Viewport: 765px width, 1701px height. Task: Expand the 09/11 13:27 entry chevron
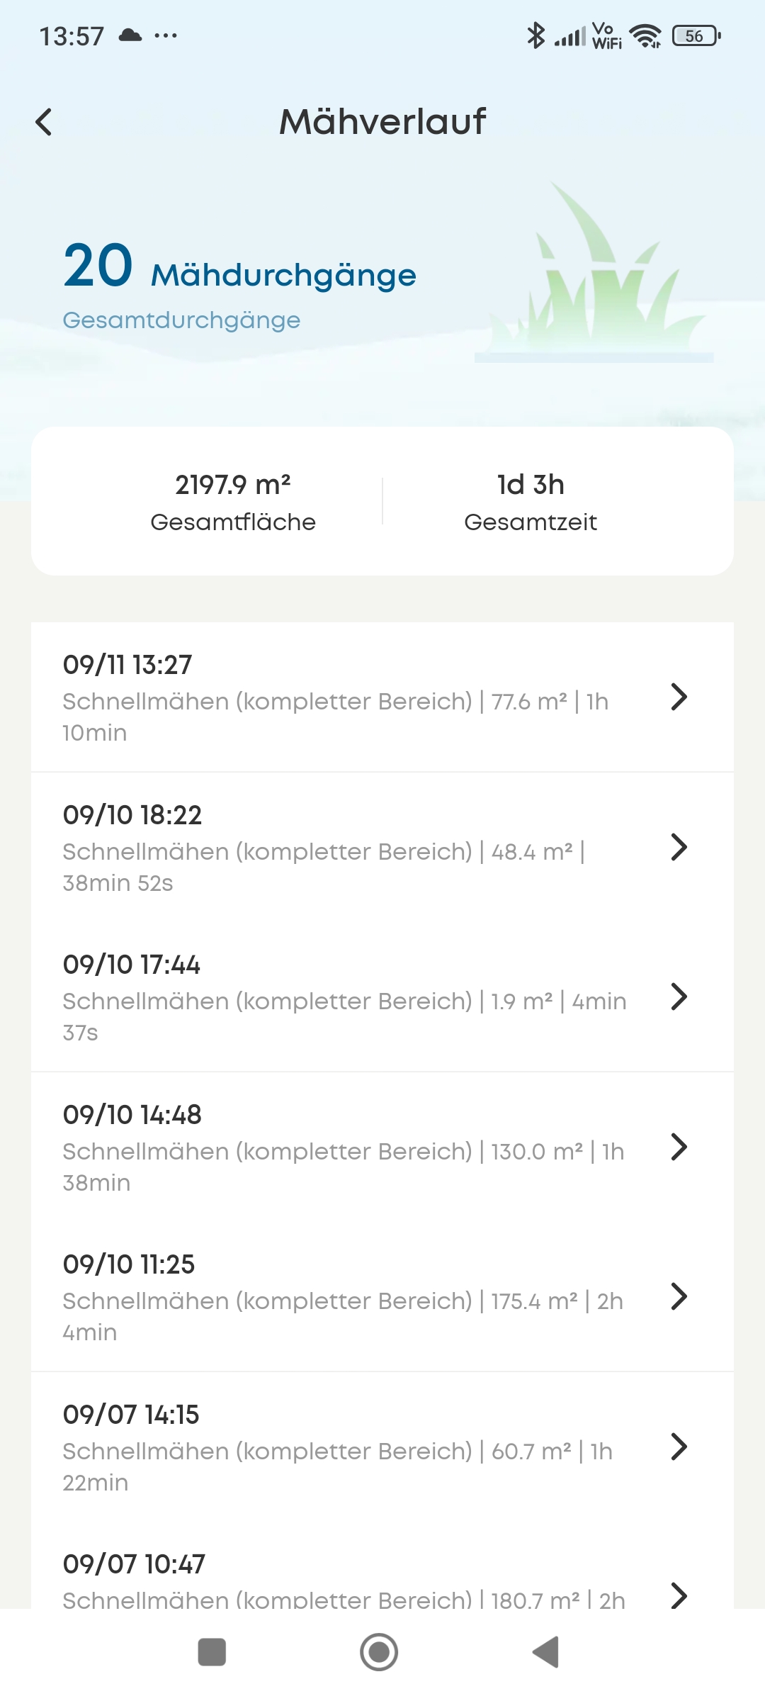coord(679,697)
